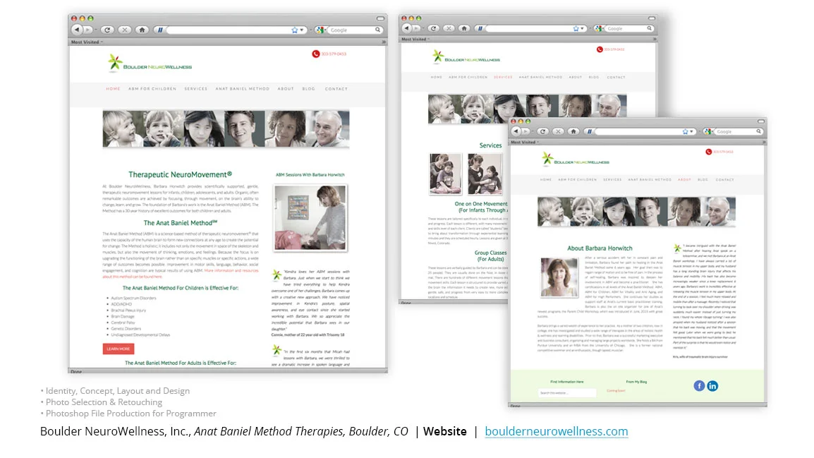
Task: Select SERVICES menu item in Services window
Action: pos(503,78)
